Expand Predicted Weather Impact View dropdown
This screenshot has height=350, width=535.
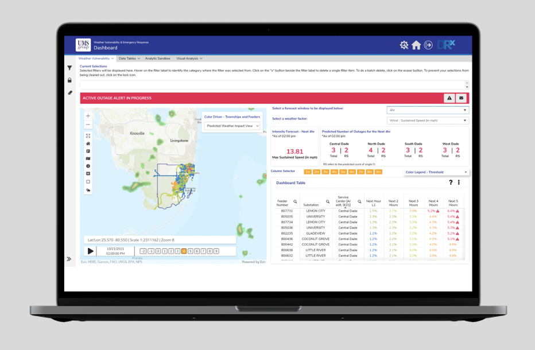(232, 126)
